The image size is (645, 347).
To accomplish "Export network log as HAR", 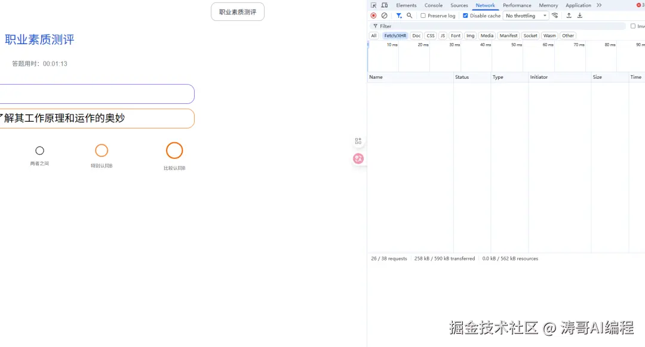I will (x=580, y=16).
